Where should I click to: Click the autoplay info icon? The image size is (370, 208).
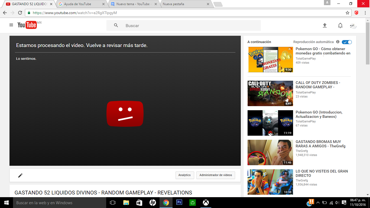click(338, 42)
